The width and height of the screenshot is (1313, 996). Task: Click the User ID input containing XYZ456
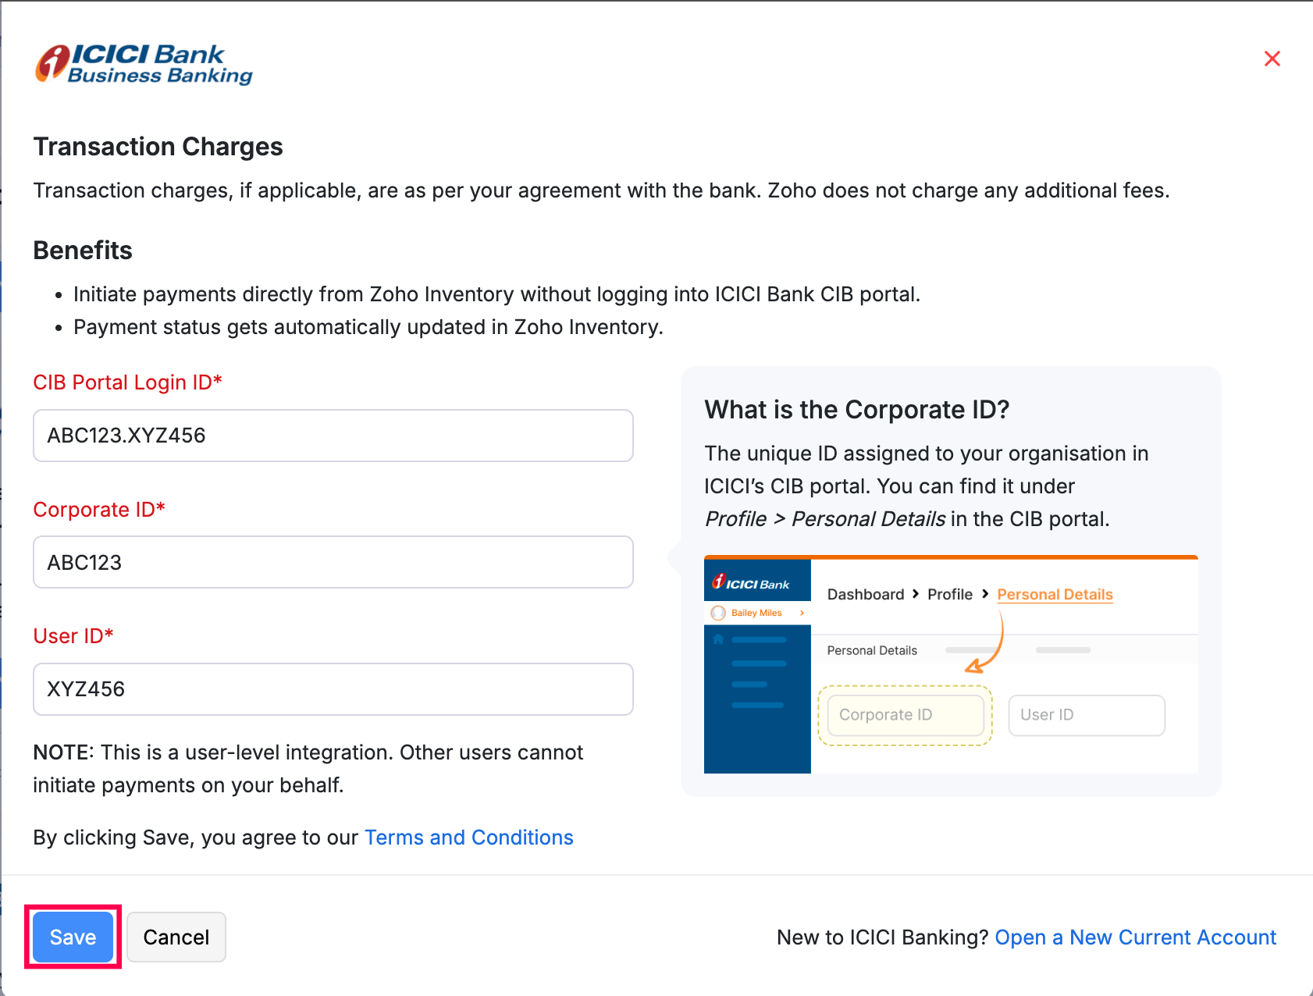point(333,689)
